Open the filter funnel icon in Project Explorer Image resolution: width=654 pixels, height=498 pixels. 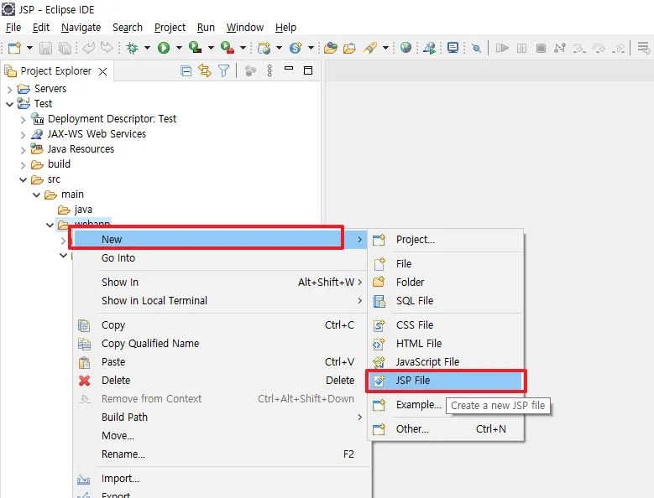pos(224,71)
